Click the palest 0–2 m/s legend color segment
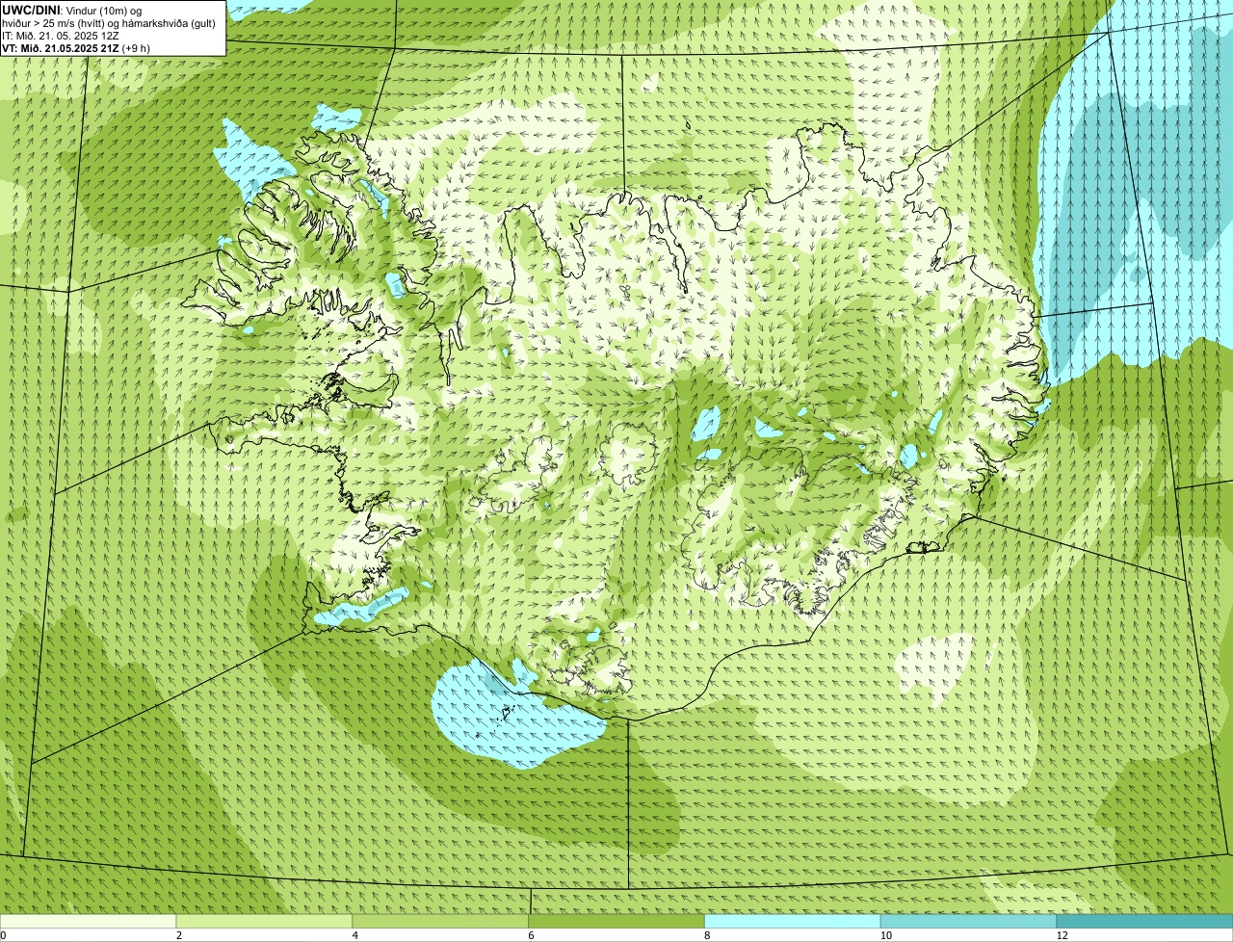1233x942 pixels. tap(88, 922)
